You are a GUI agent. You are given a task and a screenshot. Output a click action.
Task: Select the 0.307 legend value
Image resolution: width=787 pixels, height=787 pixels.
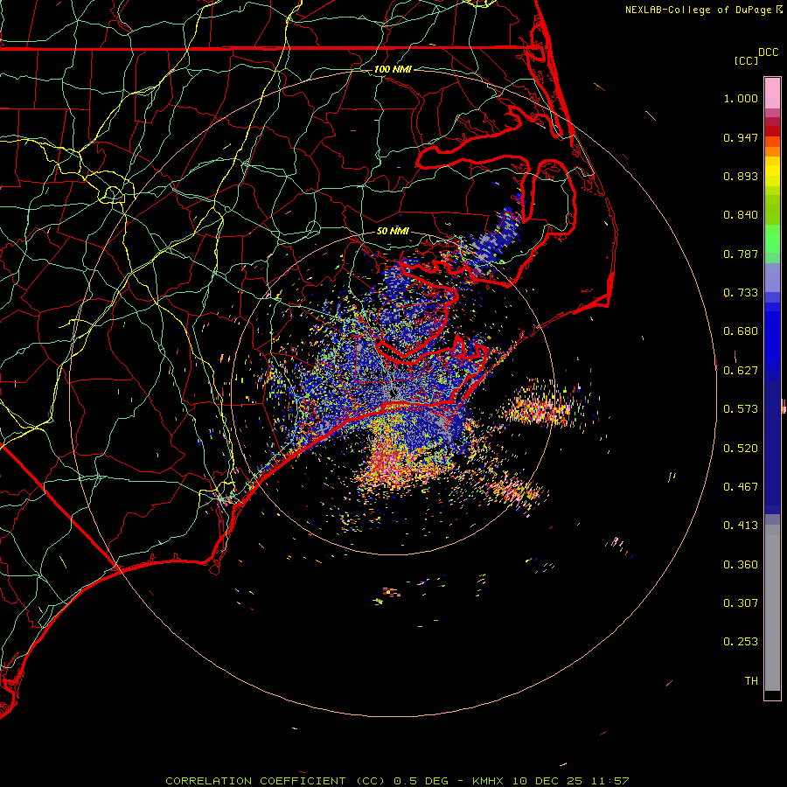click(x=741, y=603)
